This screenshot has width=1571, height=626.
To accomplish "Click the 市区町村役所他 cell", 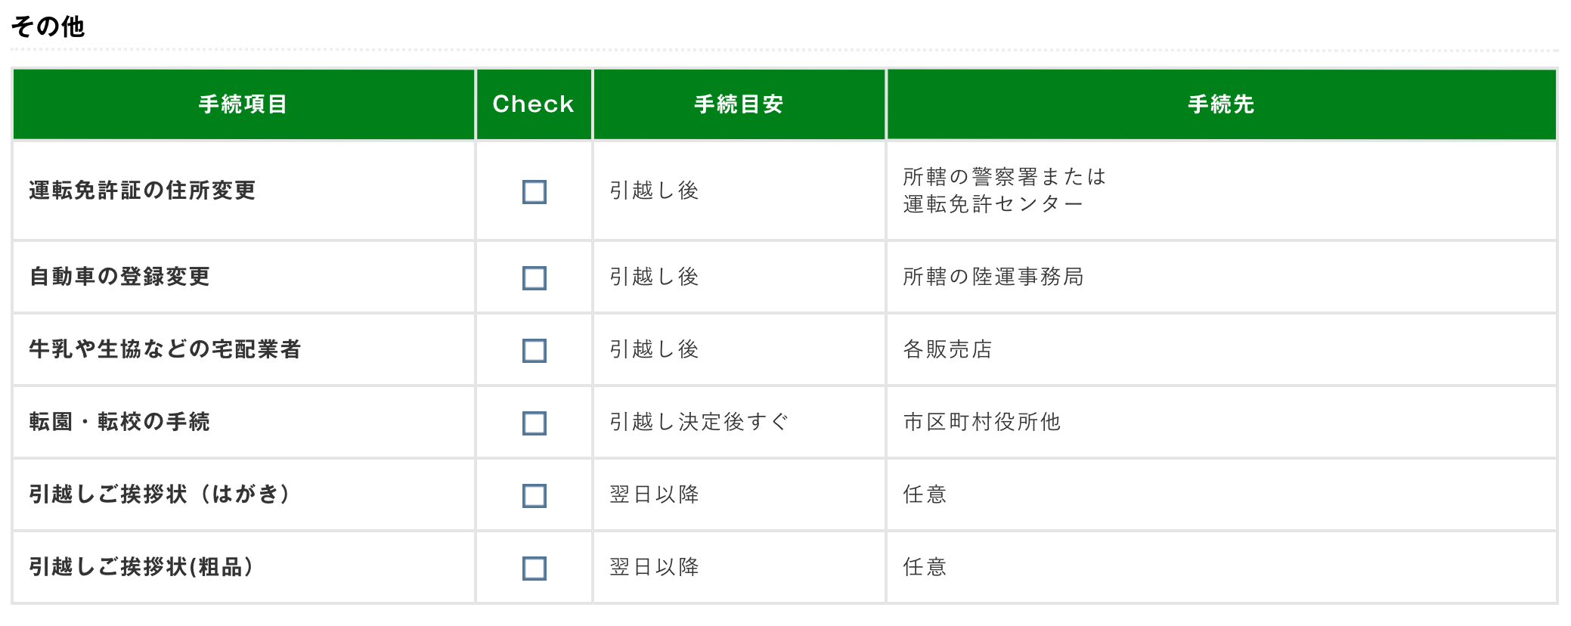I will coord(982,422).
